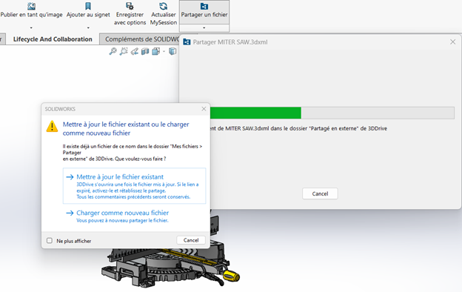Select Zoom to Fit magnifier icon

coord(113,51)
